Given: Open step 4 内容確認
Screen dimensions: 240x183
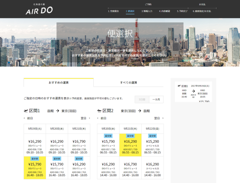Looking at the screenshot, I should [165, 11].
